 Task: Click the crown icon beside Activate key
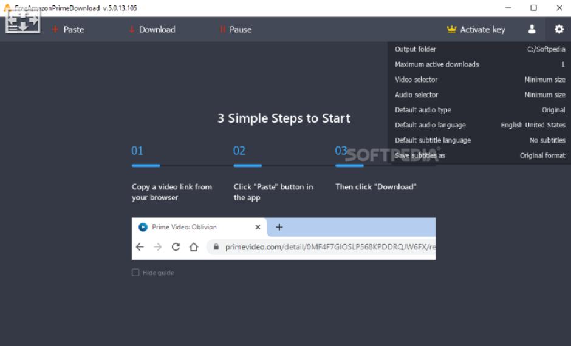coord(451,29)
